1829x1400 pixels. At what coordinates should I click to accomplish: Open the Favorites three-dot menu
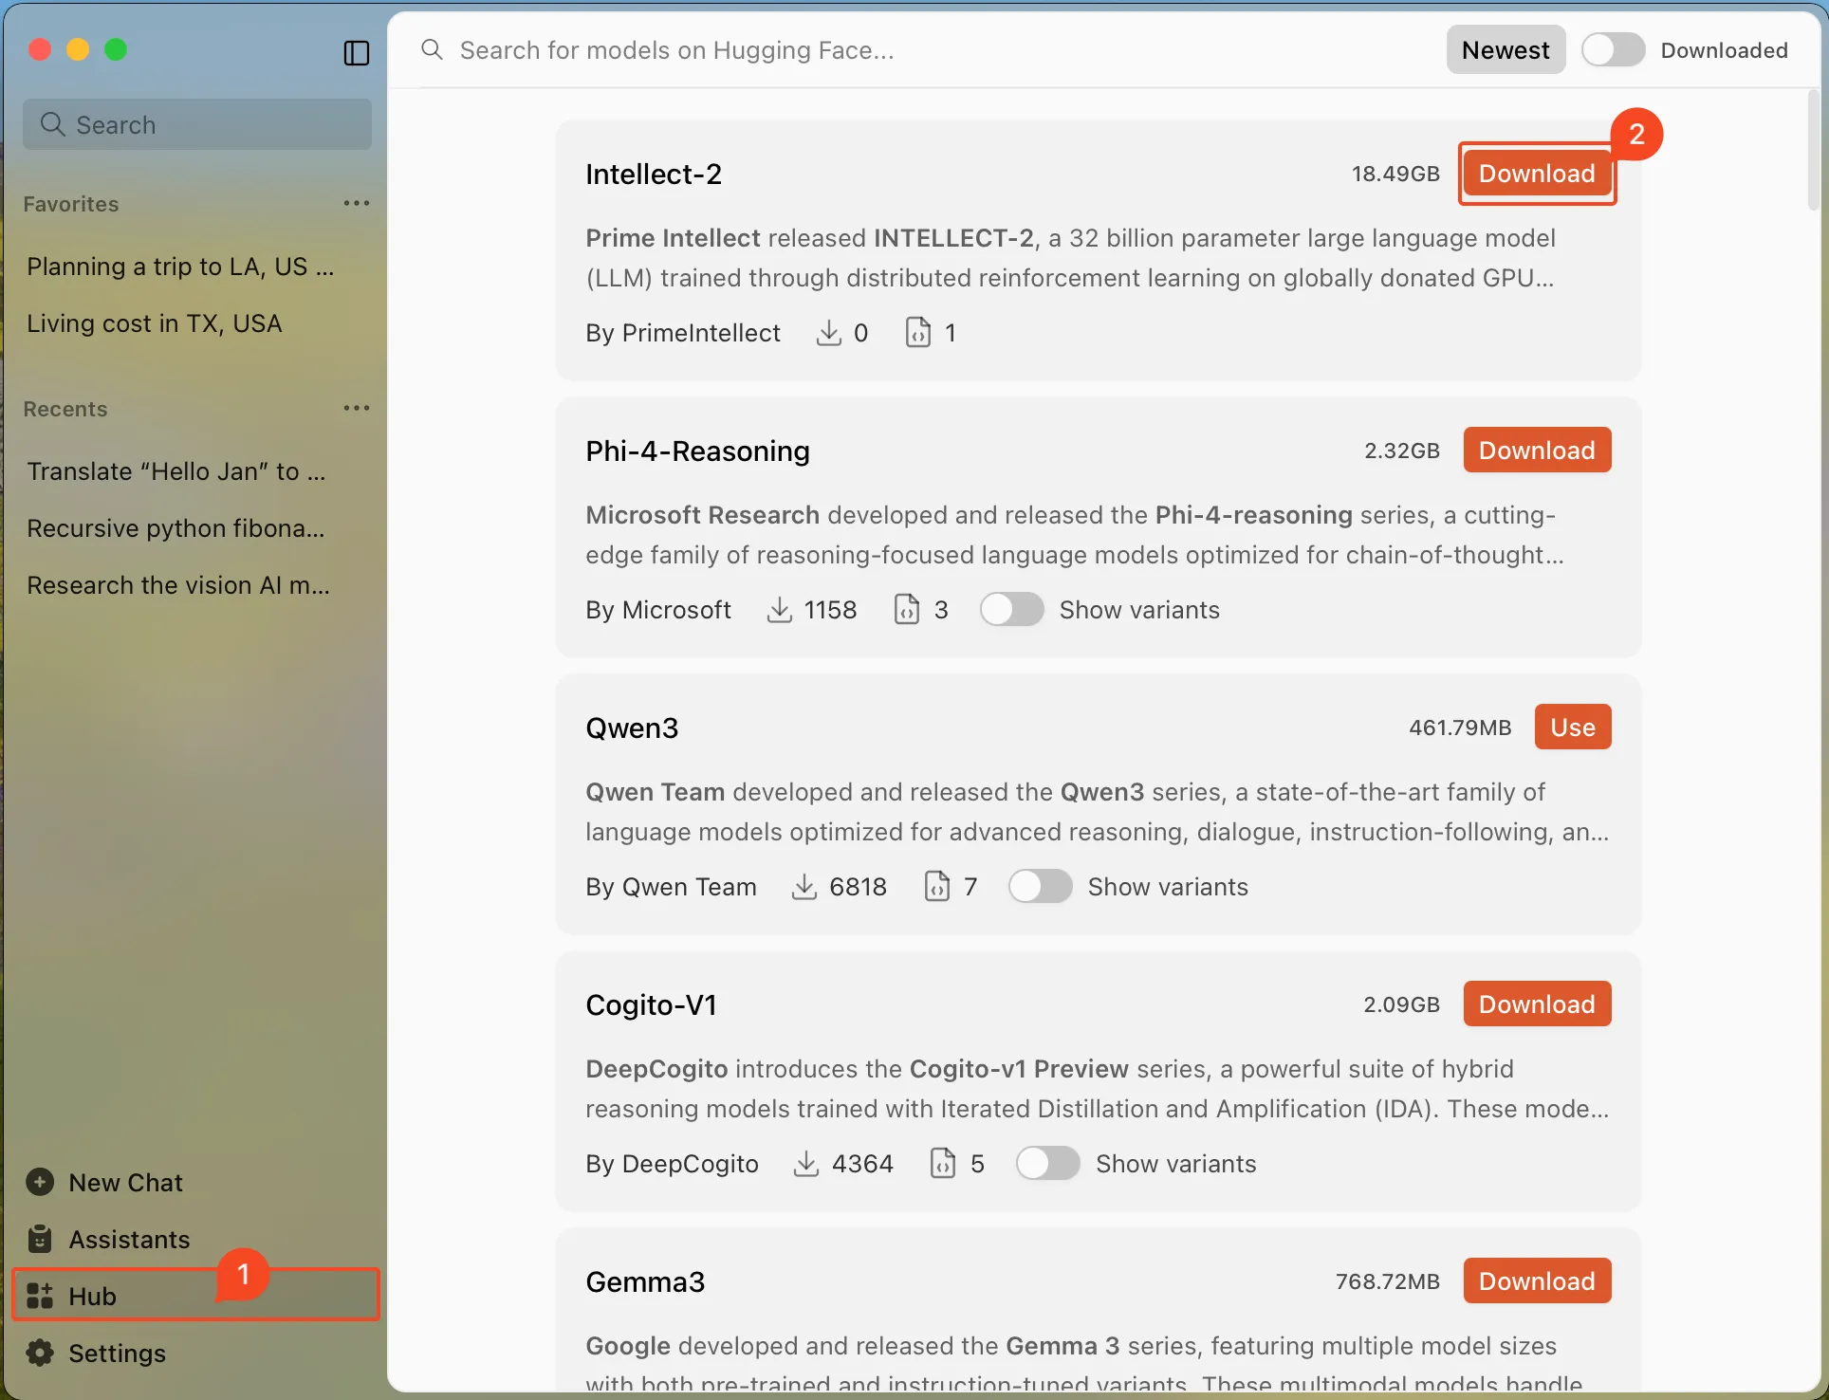pos(357,203)
